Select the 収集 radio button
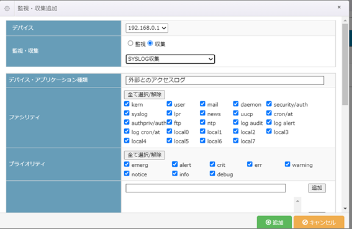 150,43
